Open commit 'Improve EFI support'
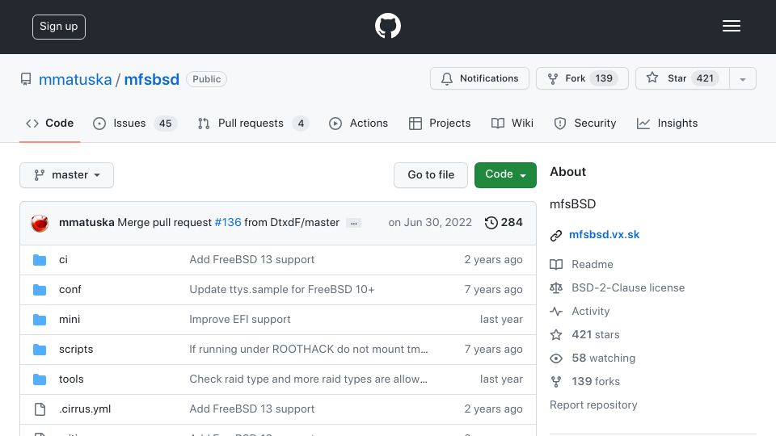776x436 pixels. 239,320
